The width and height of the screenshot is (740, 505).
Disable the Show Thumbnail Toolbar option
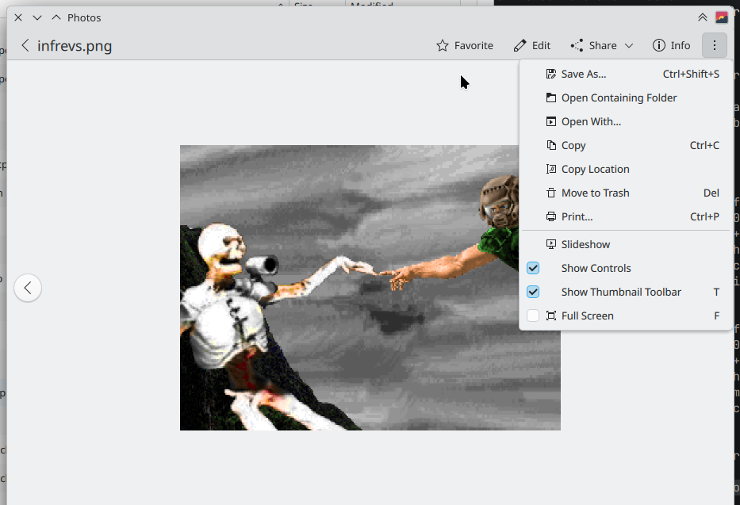tap(533, 292)
